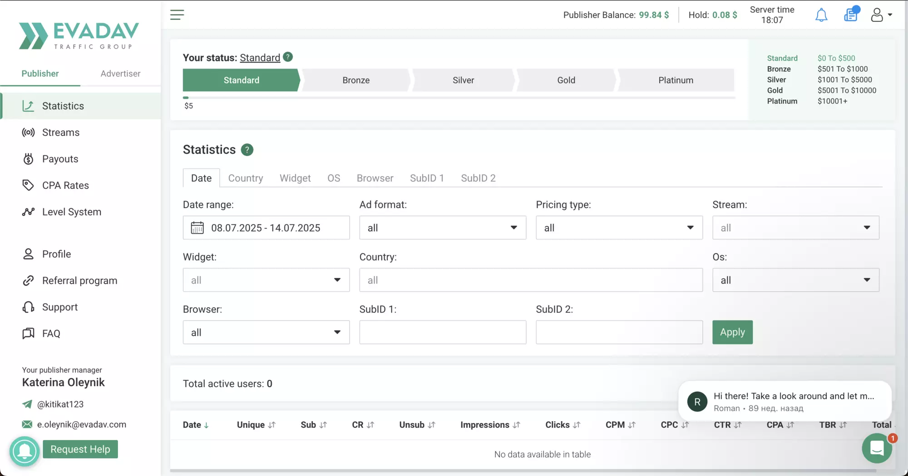Viewport: 908px width, 476px height.
Task: Click the round bell icon beside Request Help
Action: (x=25, y=451)
